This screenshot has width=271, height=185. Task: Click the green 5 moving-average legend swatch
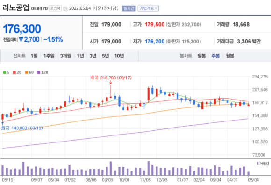(x=5, y=72)
